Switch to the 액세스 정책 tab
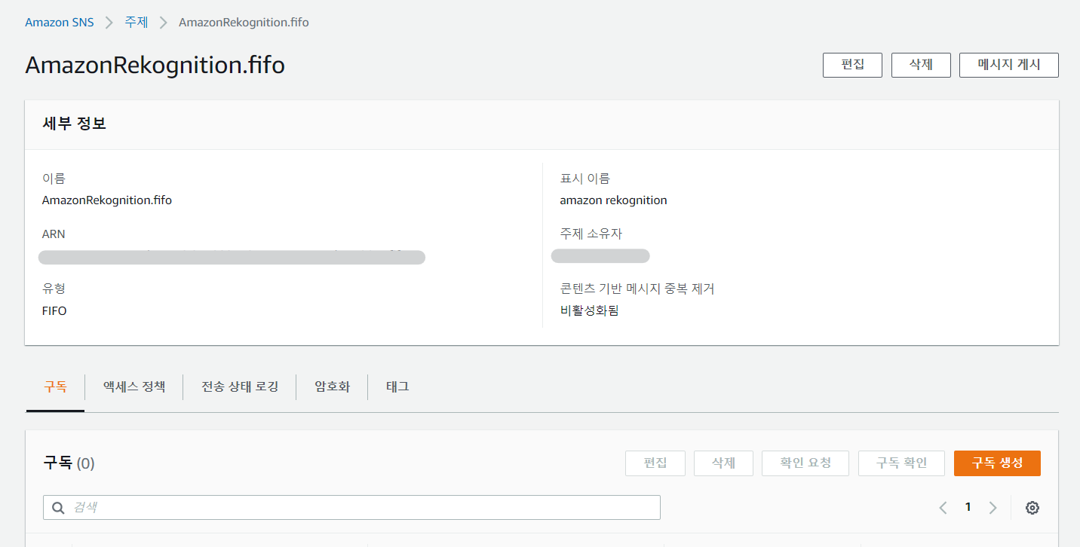This screenshot has width=1080, height=547. (134, 387)
